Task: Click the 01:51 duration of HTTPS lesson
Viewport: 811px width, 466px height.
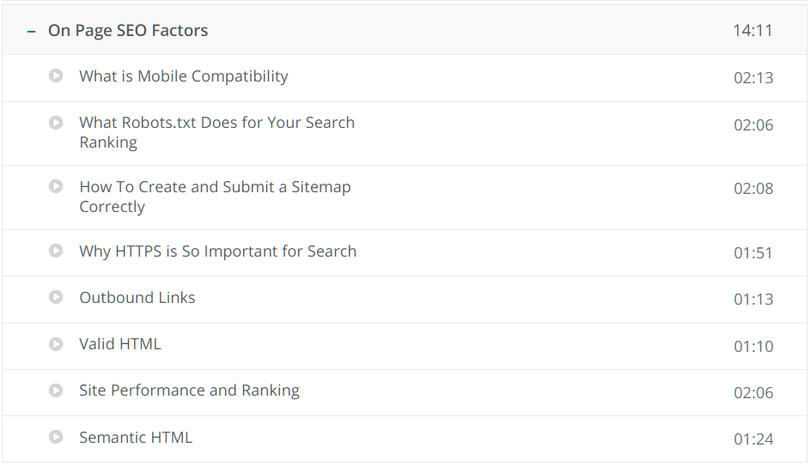Action: coord(753,252)
